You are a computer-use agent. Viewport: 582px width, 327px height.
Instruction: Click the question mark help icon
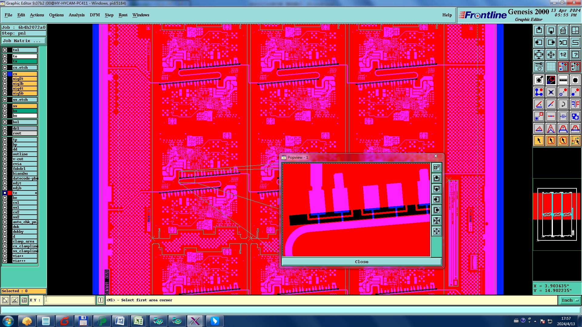[575, 54]
